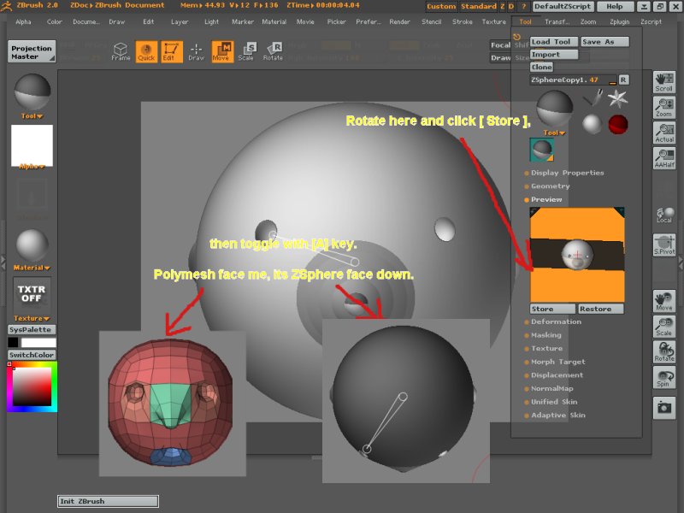The image size is (684, 513).
Task: Click the Zoom navigation icon
Action: click(664, 108)
